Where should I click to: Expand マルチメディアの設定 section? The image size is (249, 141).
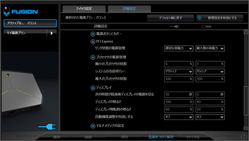coord(93,126)
